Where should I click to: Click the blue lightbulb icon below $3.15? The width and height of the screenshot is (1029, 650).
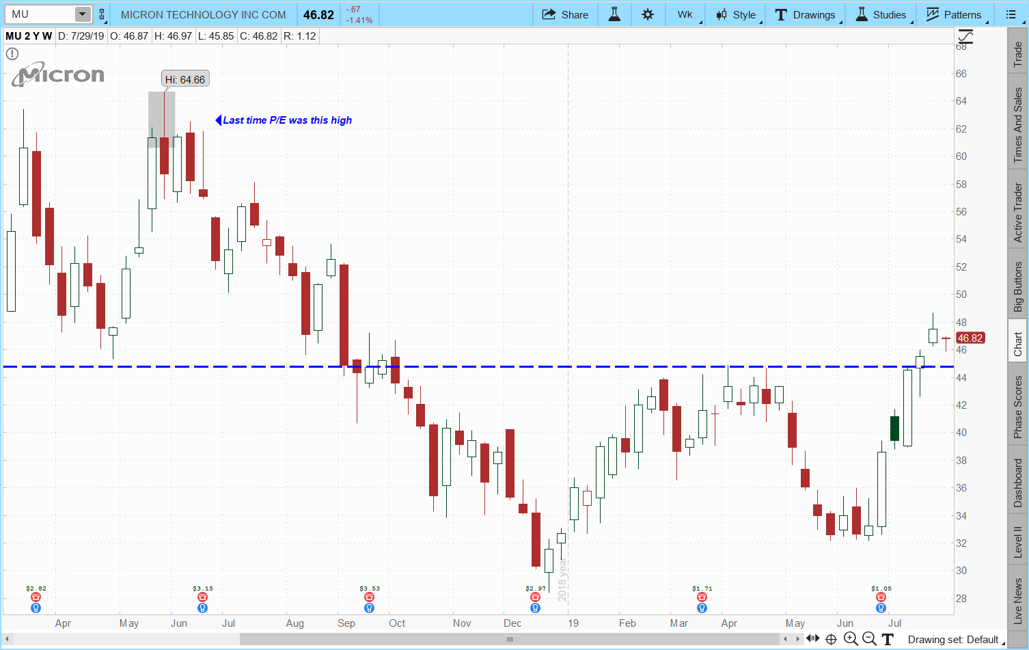tap(202, 608)
